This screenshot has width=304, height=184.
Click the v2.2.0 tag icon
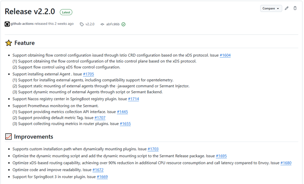[x=82, y=24]
